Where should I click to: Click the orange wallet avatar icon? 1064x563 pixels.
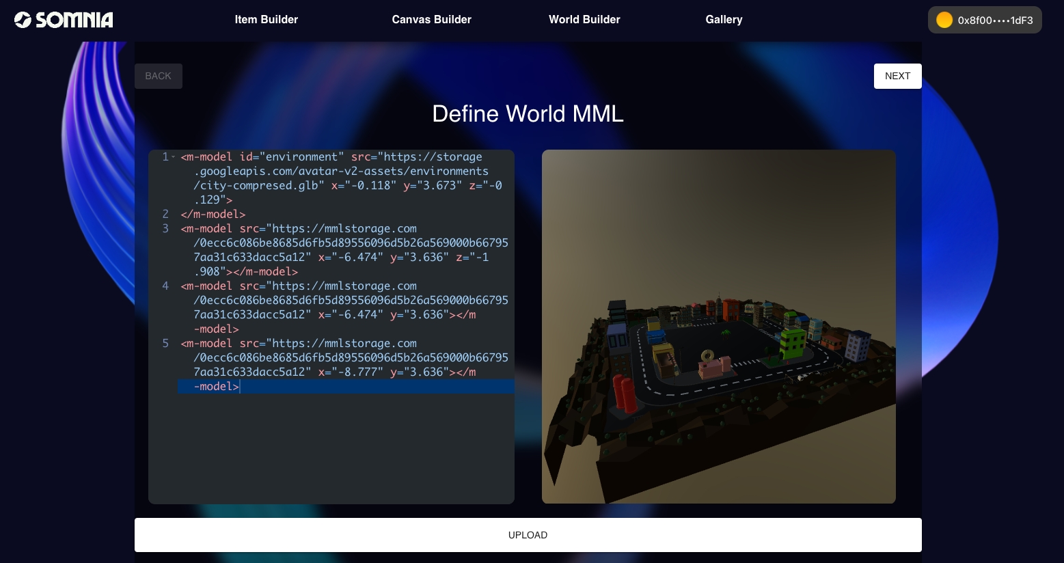click(x=944, y=20)
